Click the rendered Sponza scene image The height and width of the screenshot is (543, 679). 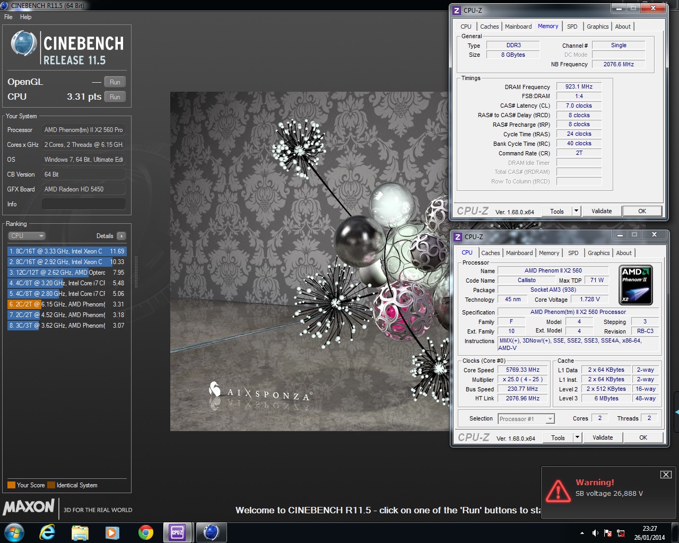pyautogui.click(x=310, y=261)
